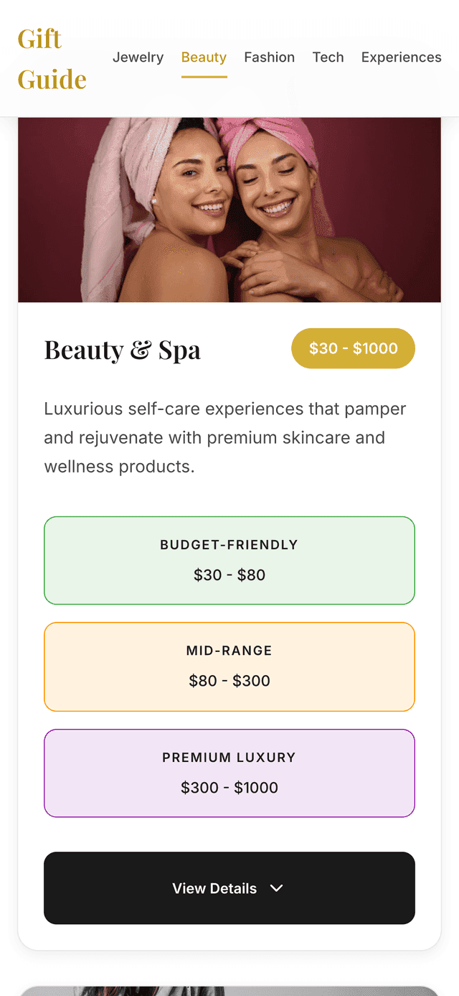Select the MID-RANGE tier label
459x996 pixels.
pos(229,651)
